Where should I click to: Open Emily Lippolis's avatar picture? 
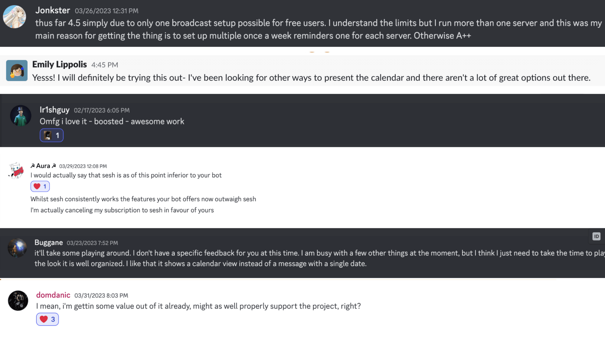point(17,70)
